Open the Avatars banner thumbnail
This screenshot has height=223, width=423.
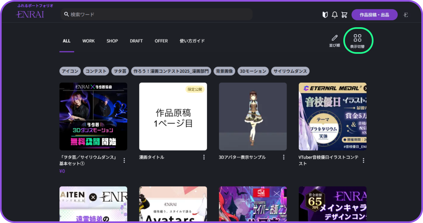173,204
